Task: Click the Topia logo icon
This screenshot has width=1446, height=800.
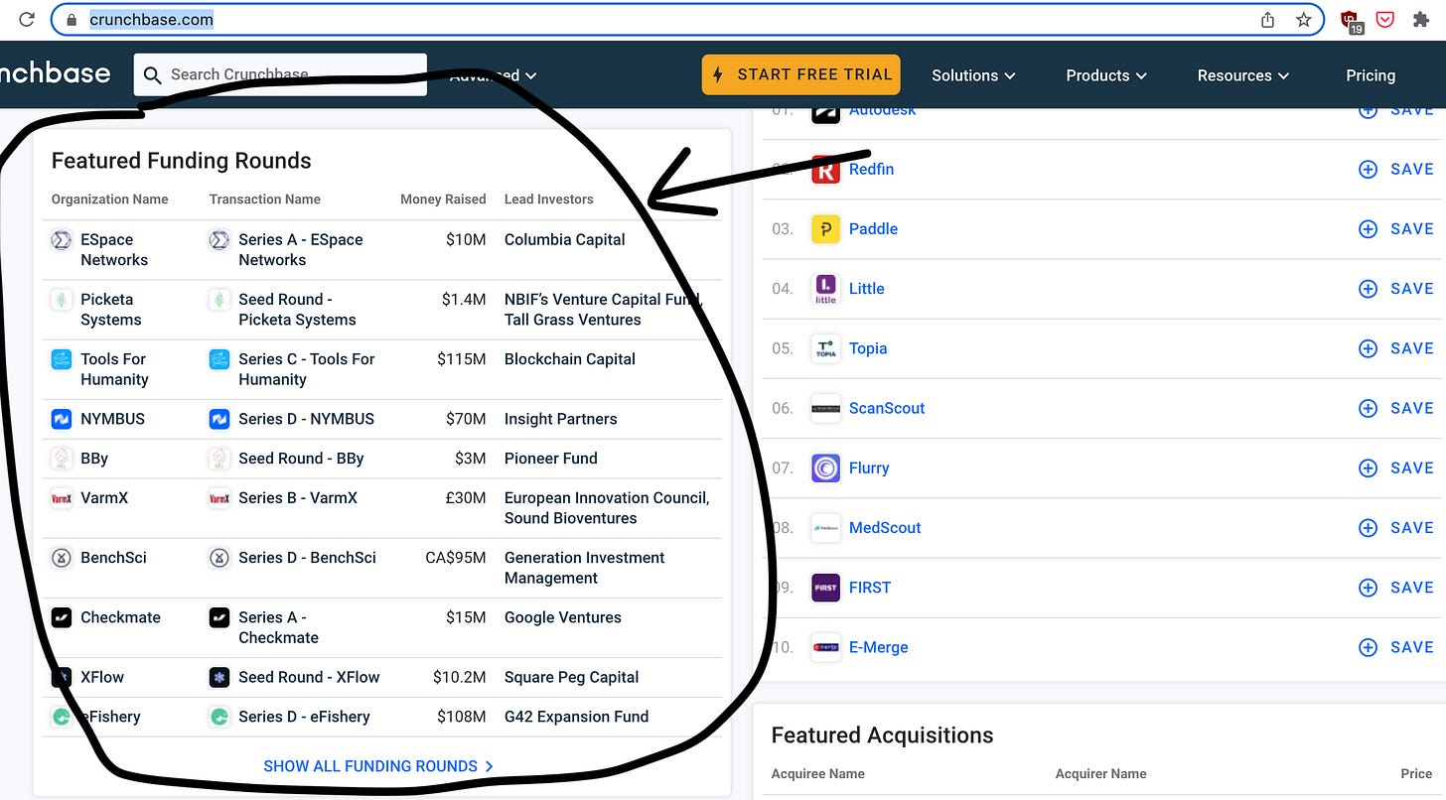Action: tap(825, 348)
